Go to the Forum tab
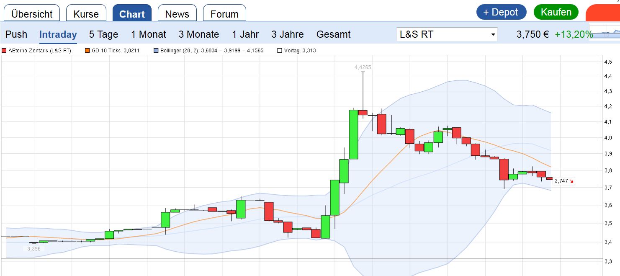 click(x=224, y=13)
